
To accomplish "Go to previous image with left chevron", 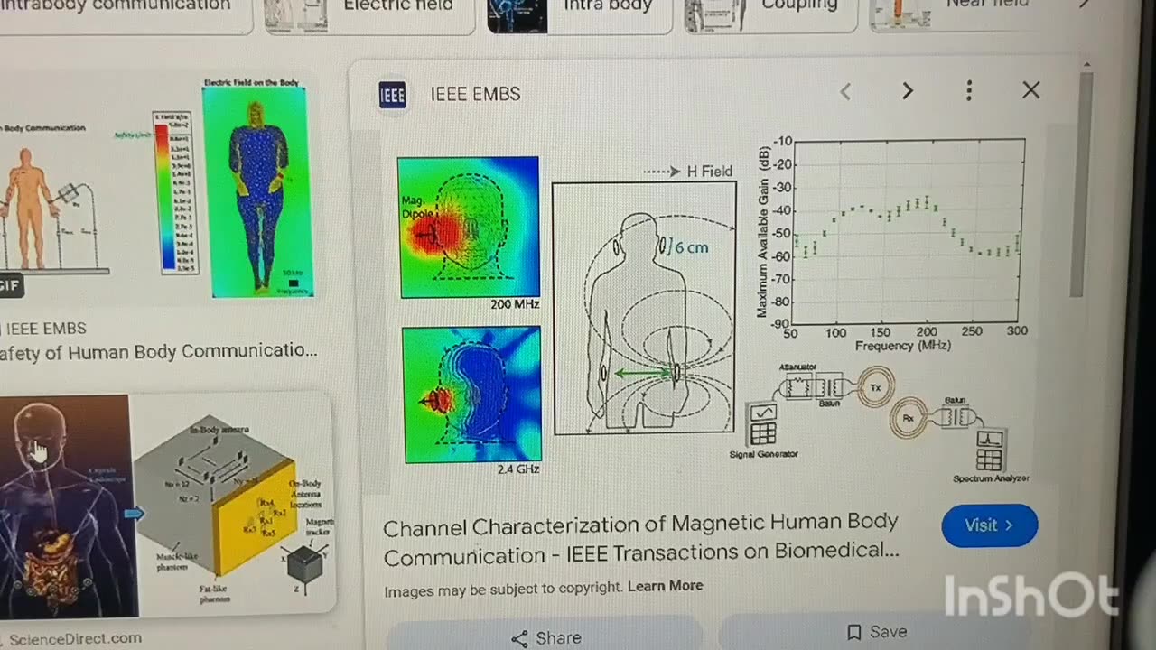I will pos(845,91).
